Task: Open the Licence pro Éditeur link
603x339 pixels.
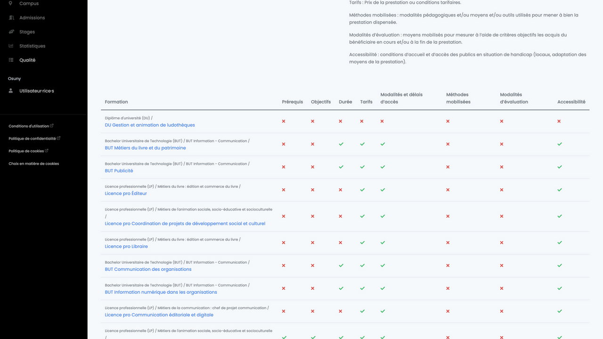Action: point(126,194)
